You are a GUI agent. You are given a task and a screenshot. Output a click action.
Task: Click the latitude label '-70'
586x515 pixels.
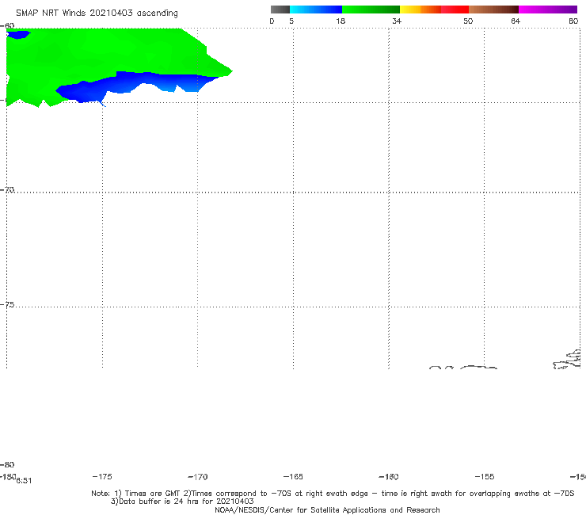tap(7, 190)
